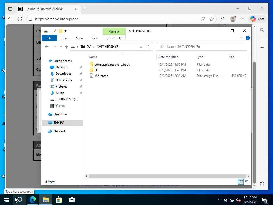Click the pin icon beside Desktop
Viewport: 273px width, 205px height.
pyautogui.click(x=81, y=67)
